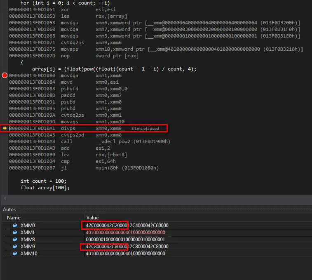312x280 pixels.
Task: Click the movd xmm0,esi instruction
Action: [63, 82]
